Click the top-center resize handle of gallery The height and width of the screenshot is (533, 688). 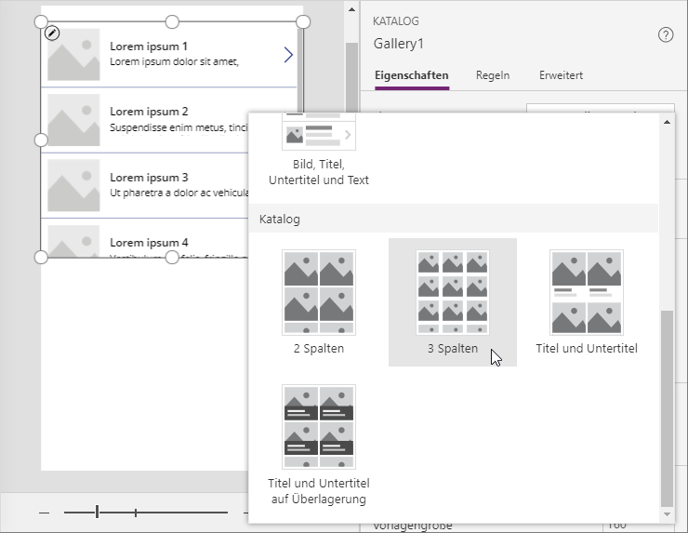(x=172, y=21)
